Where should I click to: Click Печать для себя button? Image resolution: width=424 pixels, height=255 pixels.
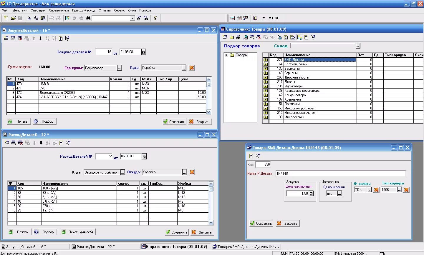pos(78,232)
